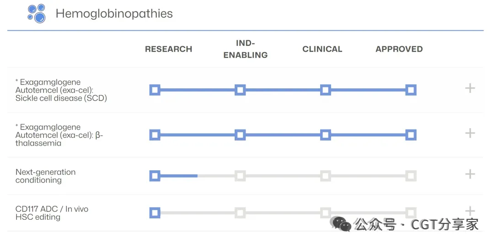Expand the exa-cel β-thalassemia row details
This screenshot has height=244, width=494.
470,133
